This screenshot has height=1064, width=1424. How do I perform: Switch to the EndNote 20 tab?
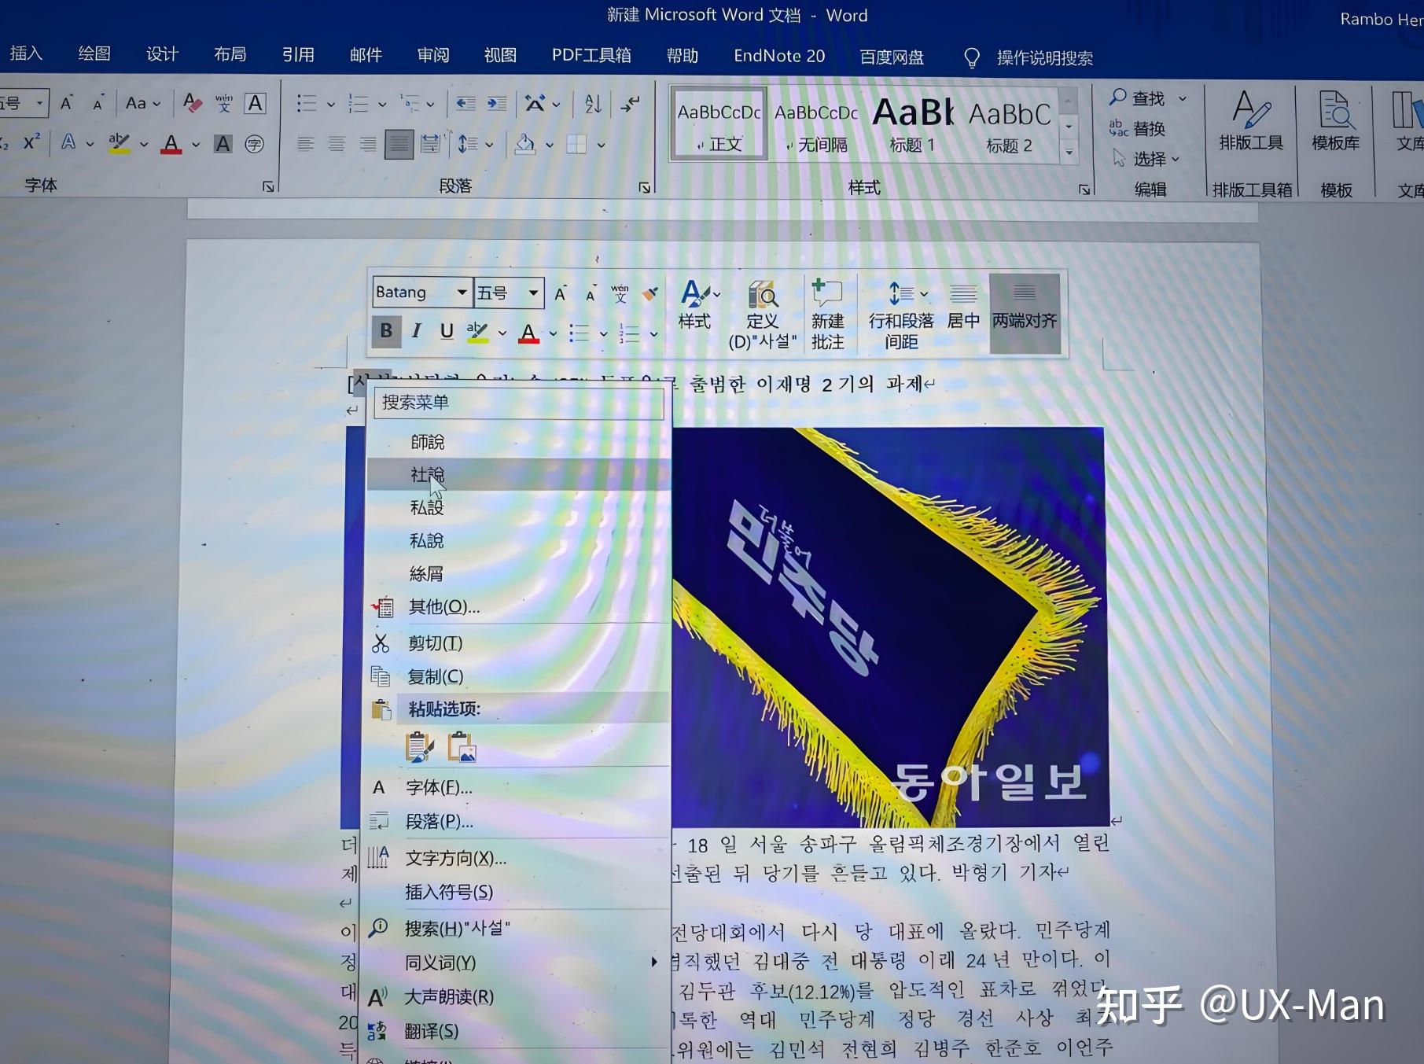pyautogui.click(x=779, y=56)
